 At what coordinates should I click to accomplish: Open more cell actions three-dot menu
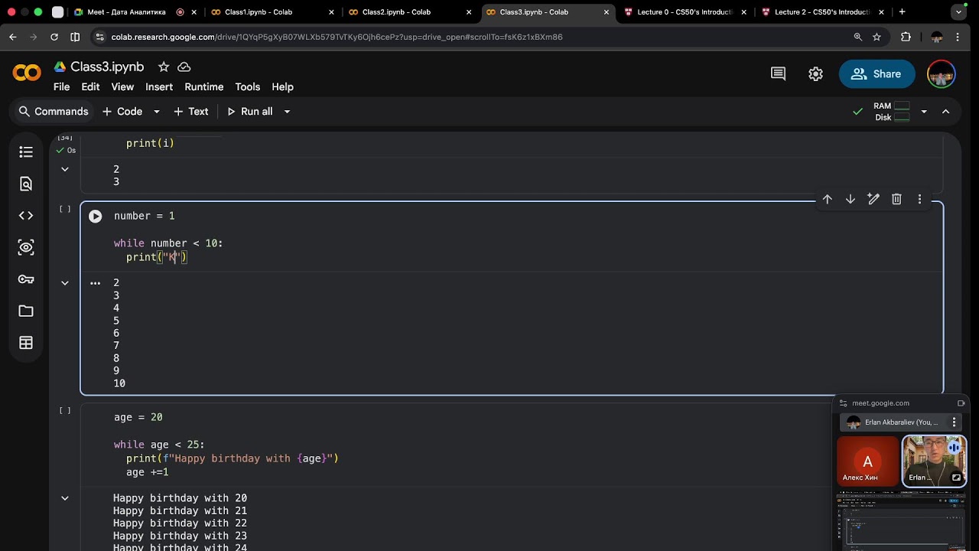pyautogui.click(x=919, y=199)
